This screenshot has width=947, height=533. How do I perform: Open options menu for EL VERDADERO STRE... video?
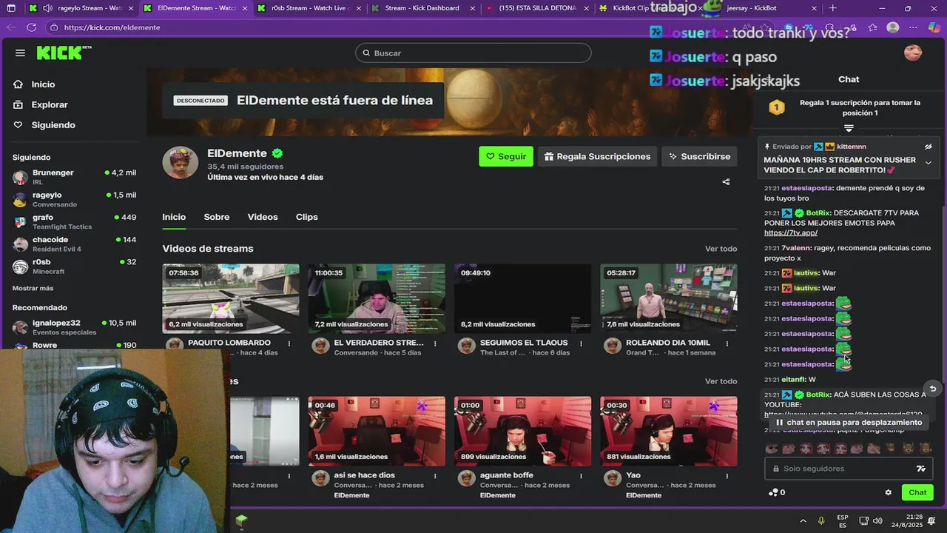[435, 343]
